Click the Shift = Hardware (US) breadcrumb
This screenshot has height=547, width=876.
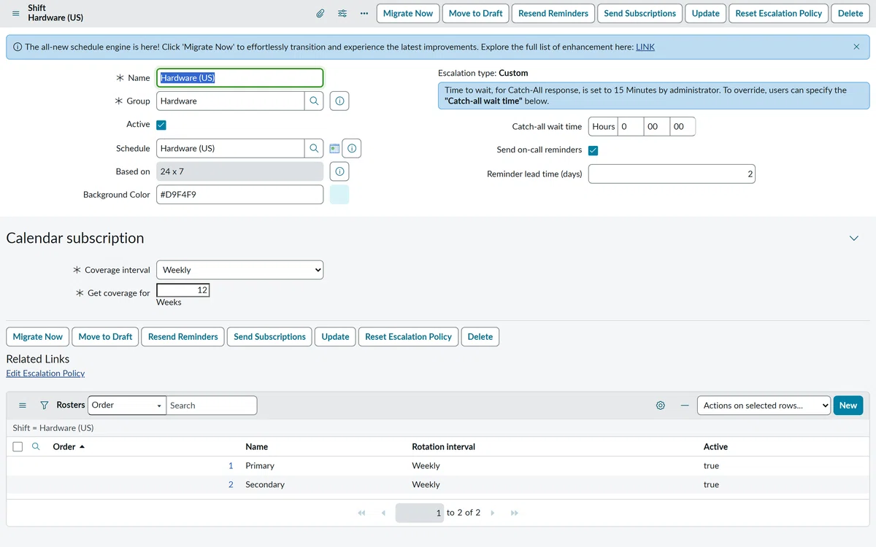[x=53, y=428]
